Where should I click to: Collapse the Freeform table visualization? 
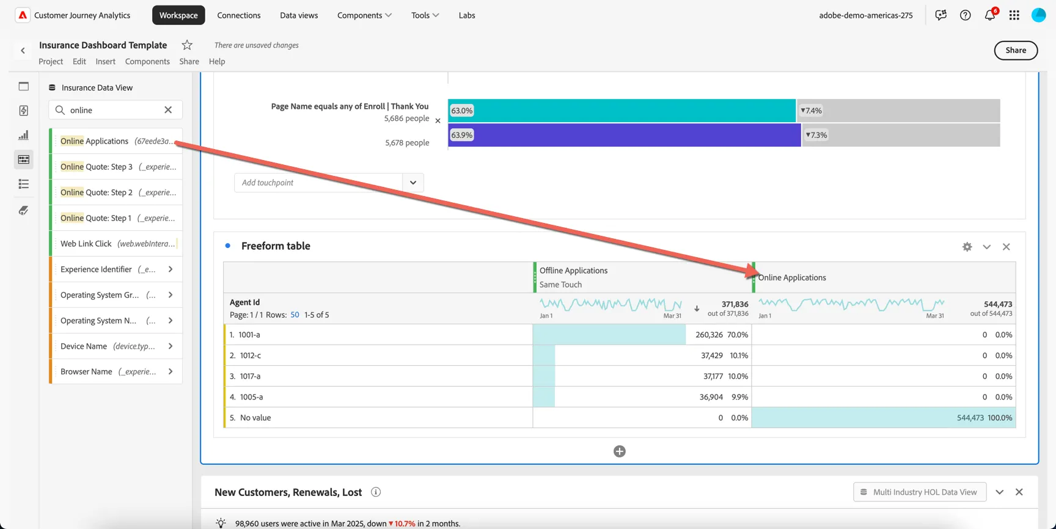(986, 247)
